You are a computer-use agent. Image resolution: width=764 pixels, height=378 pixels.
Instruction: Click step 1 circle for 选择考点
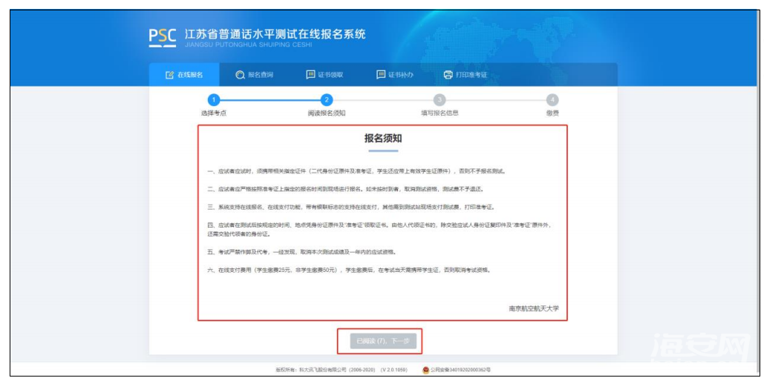[213, 100]
